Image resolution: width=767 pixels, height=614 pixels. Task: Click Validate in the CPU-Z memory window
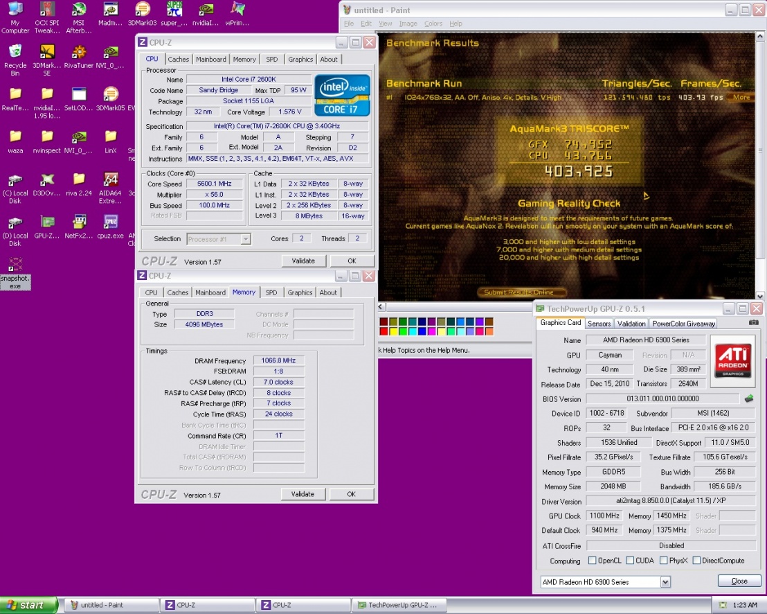tap(303, 494)
